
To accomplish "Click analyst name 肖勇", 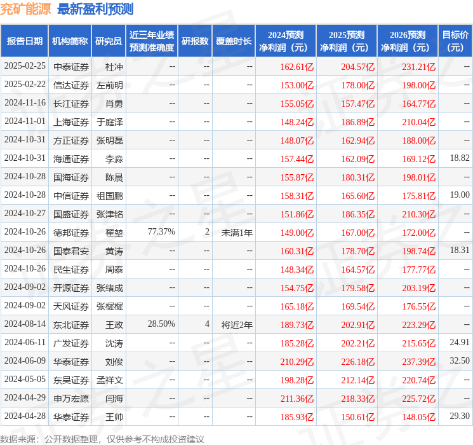I will pyautogui.click(x=114, y=104).
